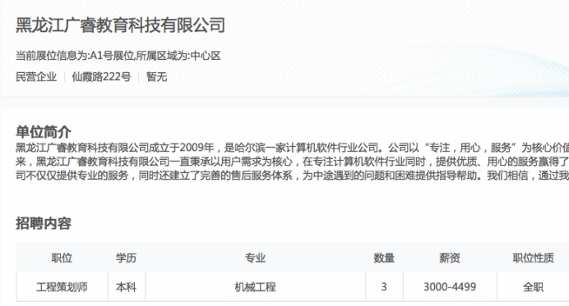The width and height of the screenshot is (569, 306).
Task: Click the 学历 column header
Action: tap(126, 258)
